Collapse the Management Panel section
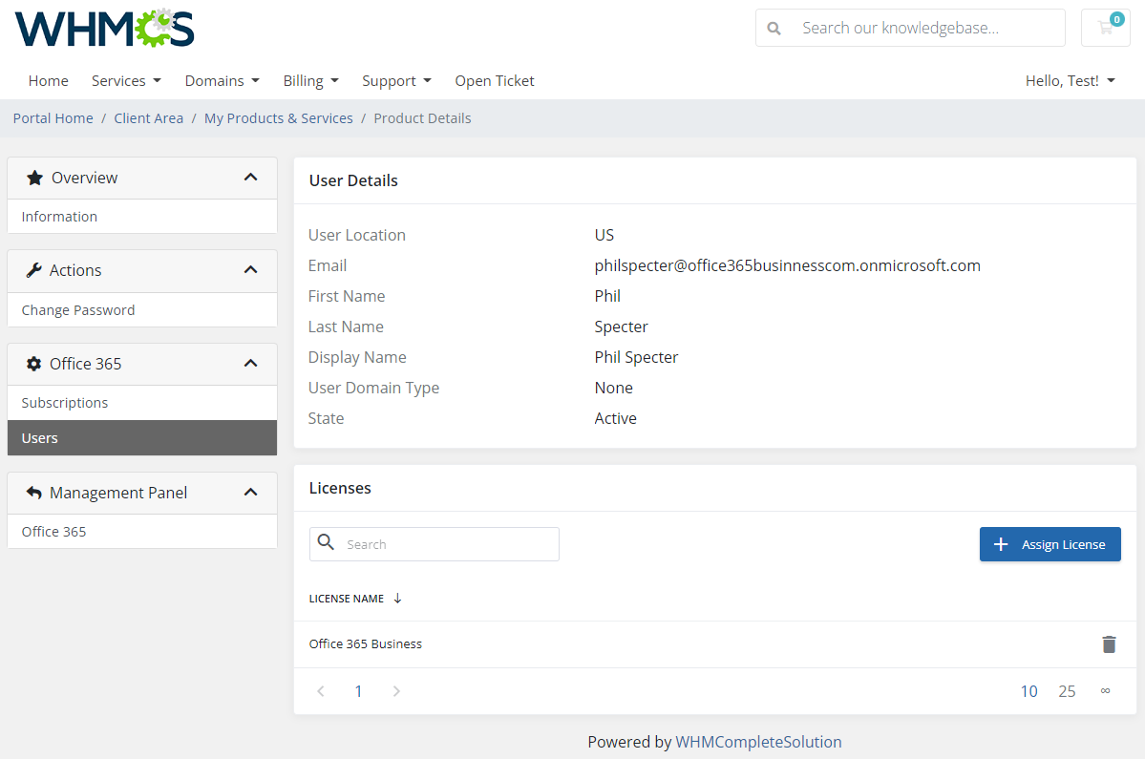This screenshot has width=1145, height=759. click(x=250, y=493)
